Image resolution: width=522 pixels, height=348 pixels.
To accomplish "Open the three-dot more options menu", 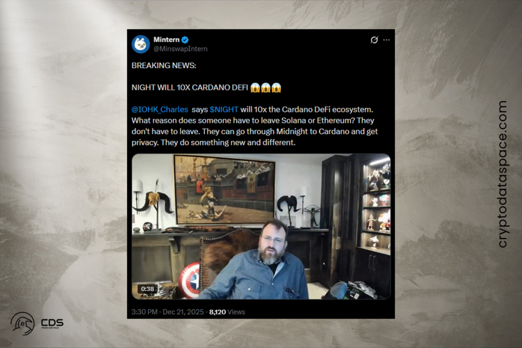I will coord(386,40).
